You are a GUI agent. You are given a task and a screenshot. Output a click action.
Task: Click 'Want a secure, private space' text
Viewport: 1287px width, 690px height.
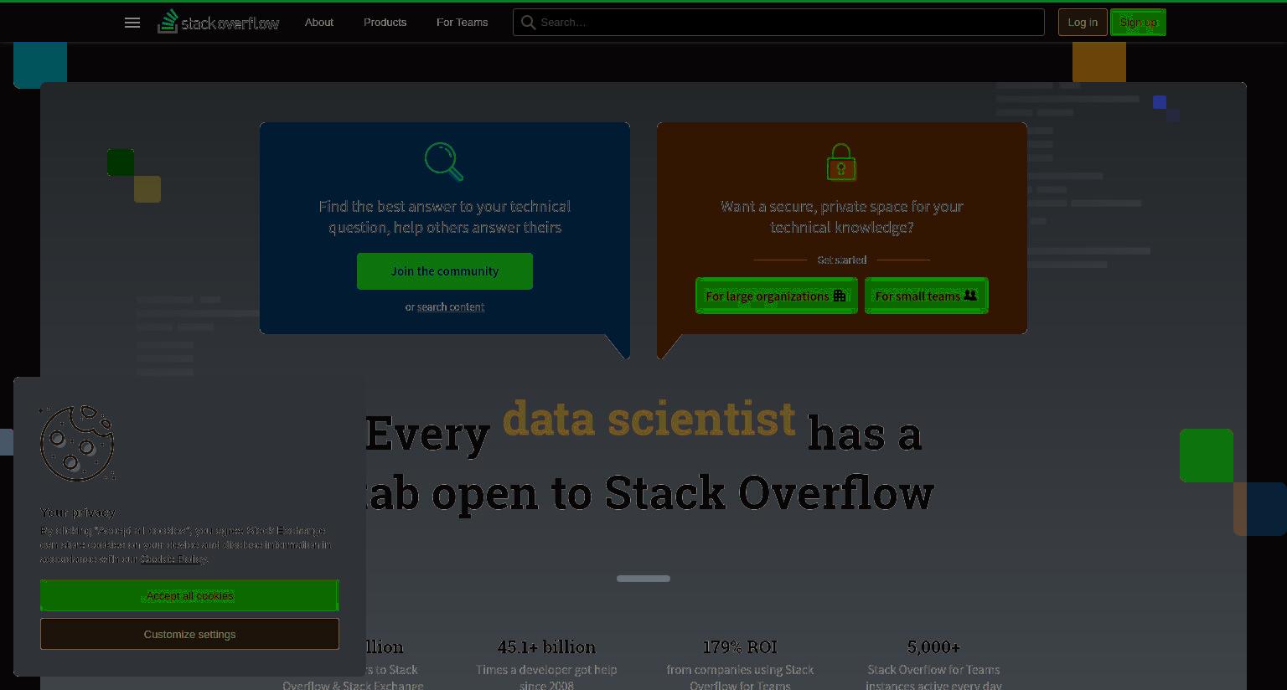[x=842, y=217]
